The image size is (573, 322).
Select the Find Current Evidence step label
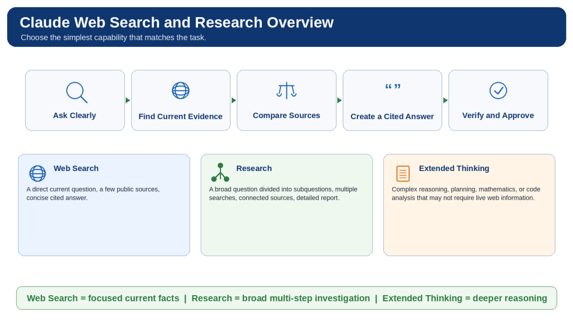pyautogui.click(x=181, y=116)
